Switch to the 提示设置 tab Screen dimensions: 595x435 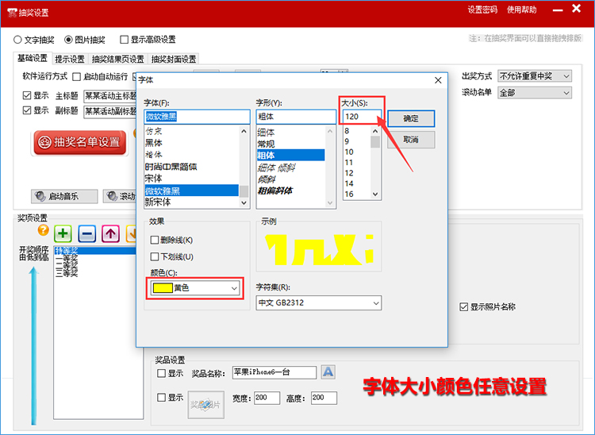[70, 59]
